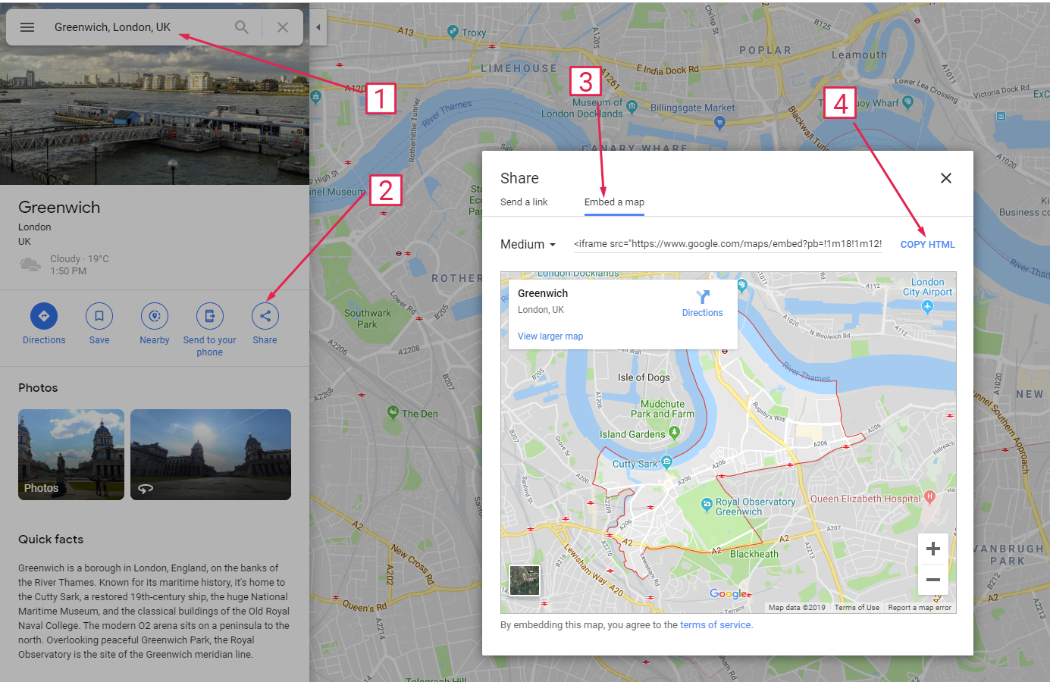Close the Share dialog
The image size is (1050, 682).
[945, 178]
